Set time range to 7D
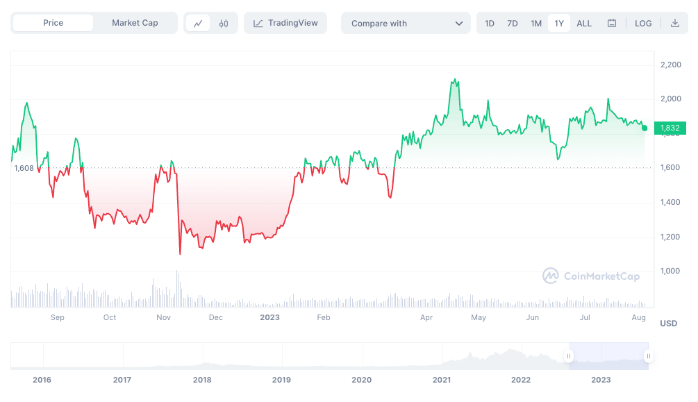This screenshot has height=402, width=698. click(513, 23)
